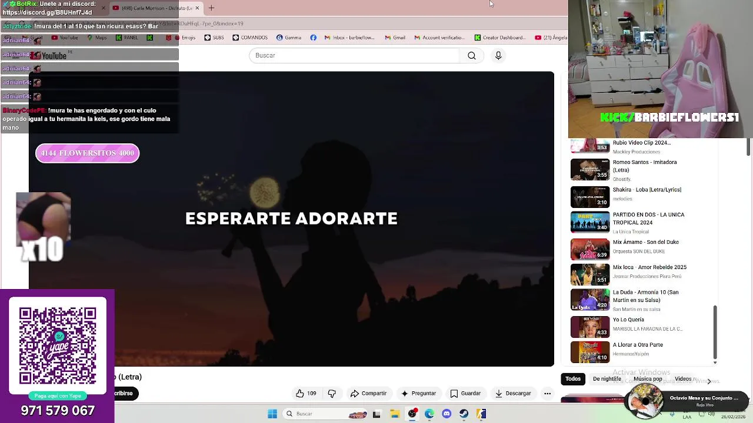The image size is (753, 423).
Task: Open OBS Studio from the taskbar
Action: coord(412,414)
